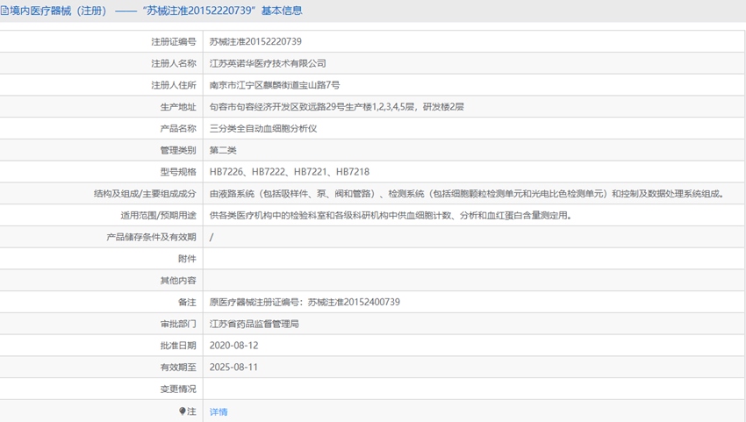Click the 有效期至 row label

[178, 368]
